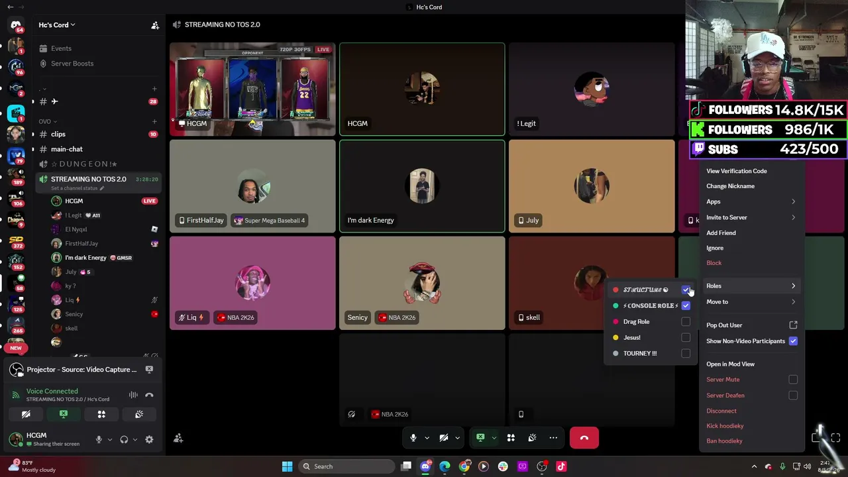Select View Verification Code menu item

coord(737,171)
